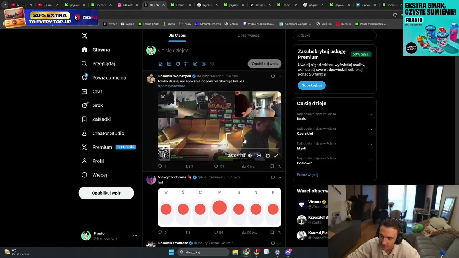The width and height of the screenshot is (459, 258).
Task: Repost the Dominik Wałbrzych post
Action: [x=189, y=166]
